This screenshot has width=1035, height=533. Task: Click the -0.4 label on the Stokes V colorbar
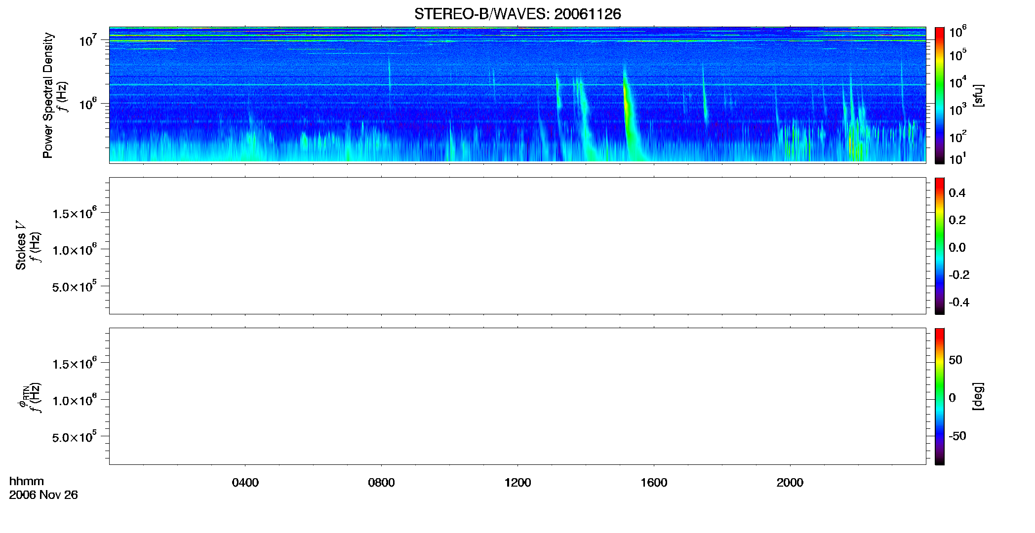[x=959, y=302]
